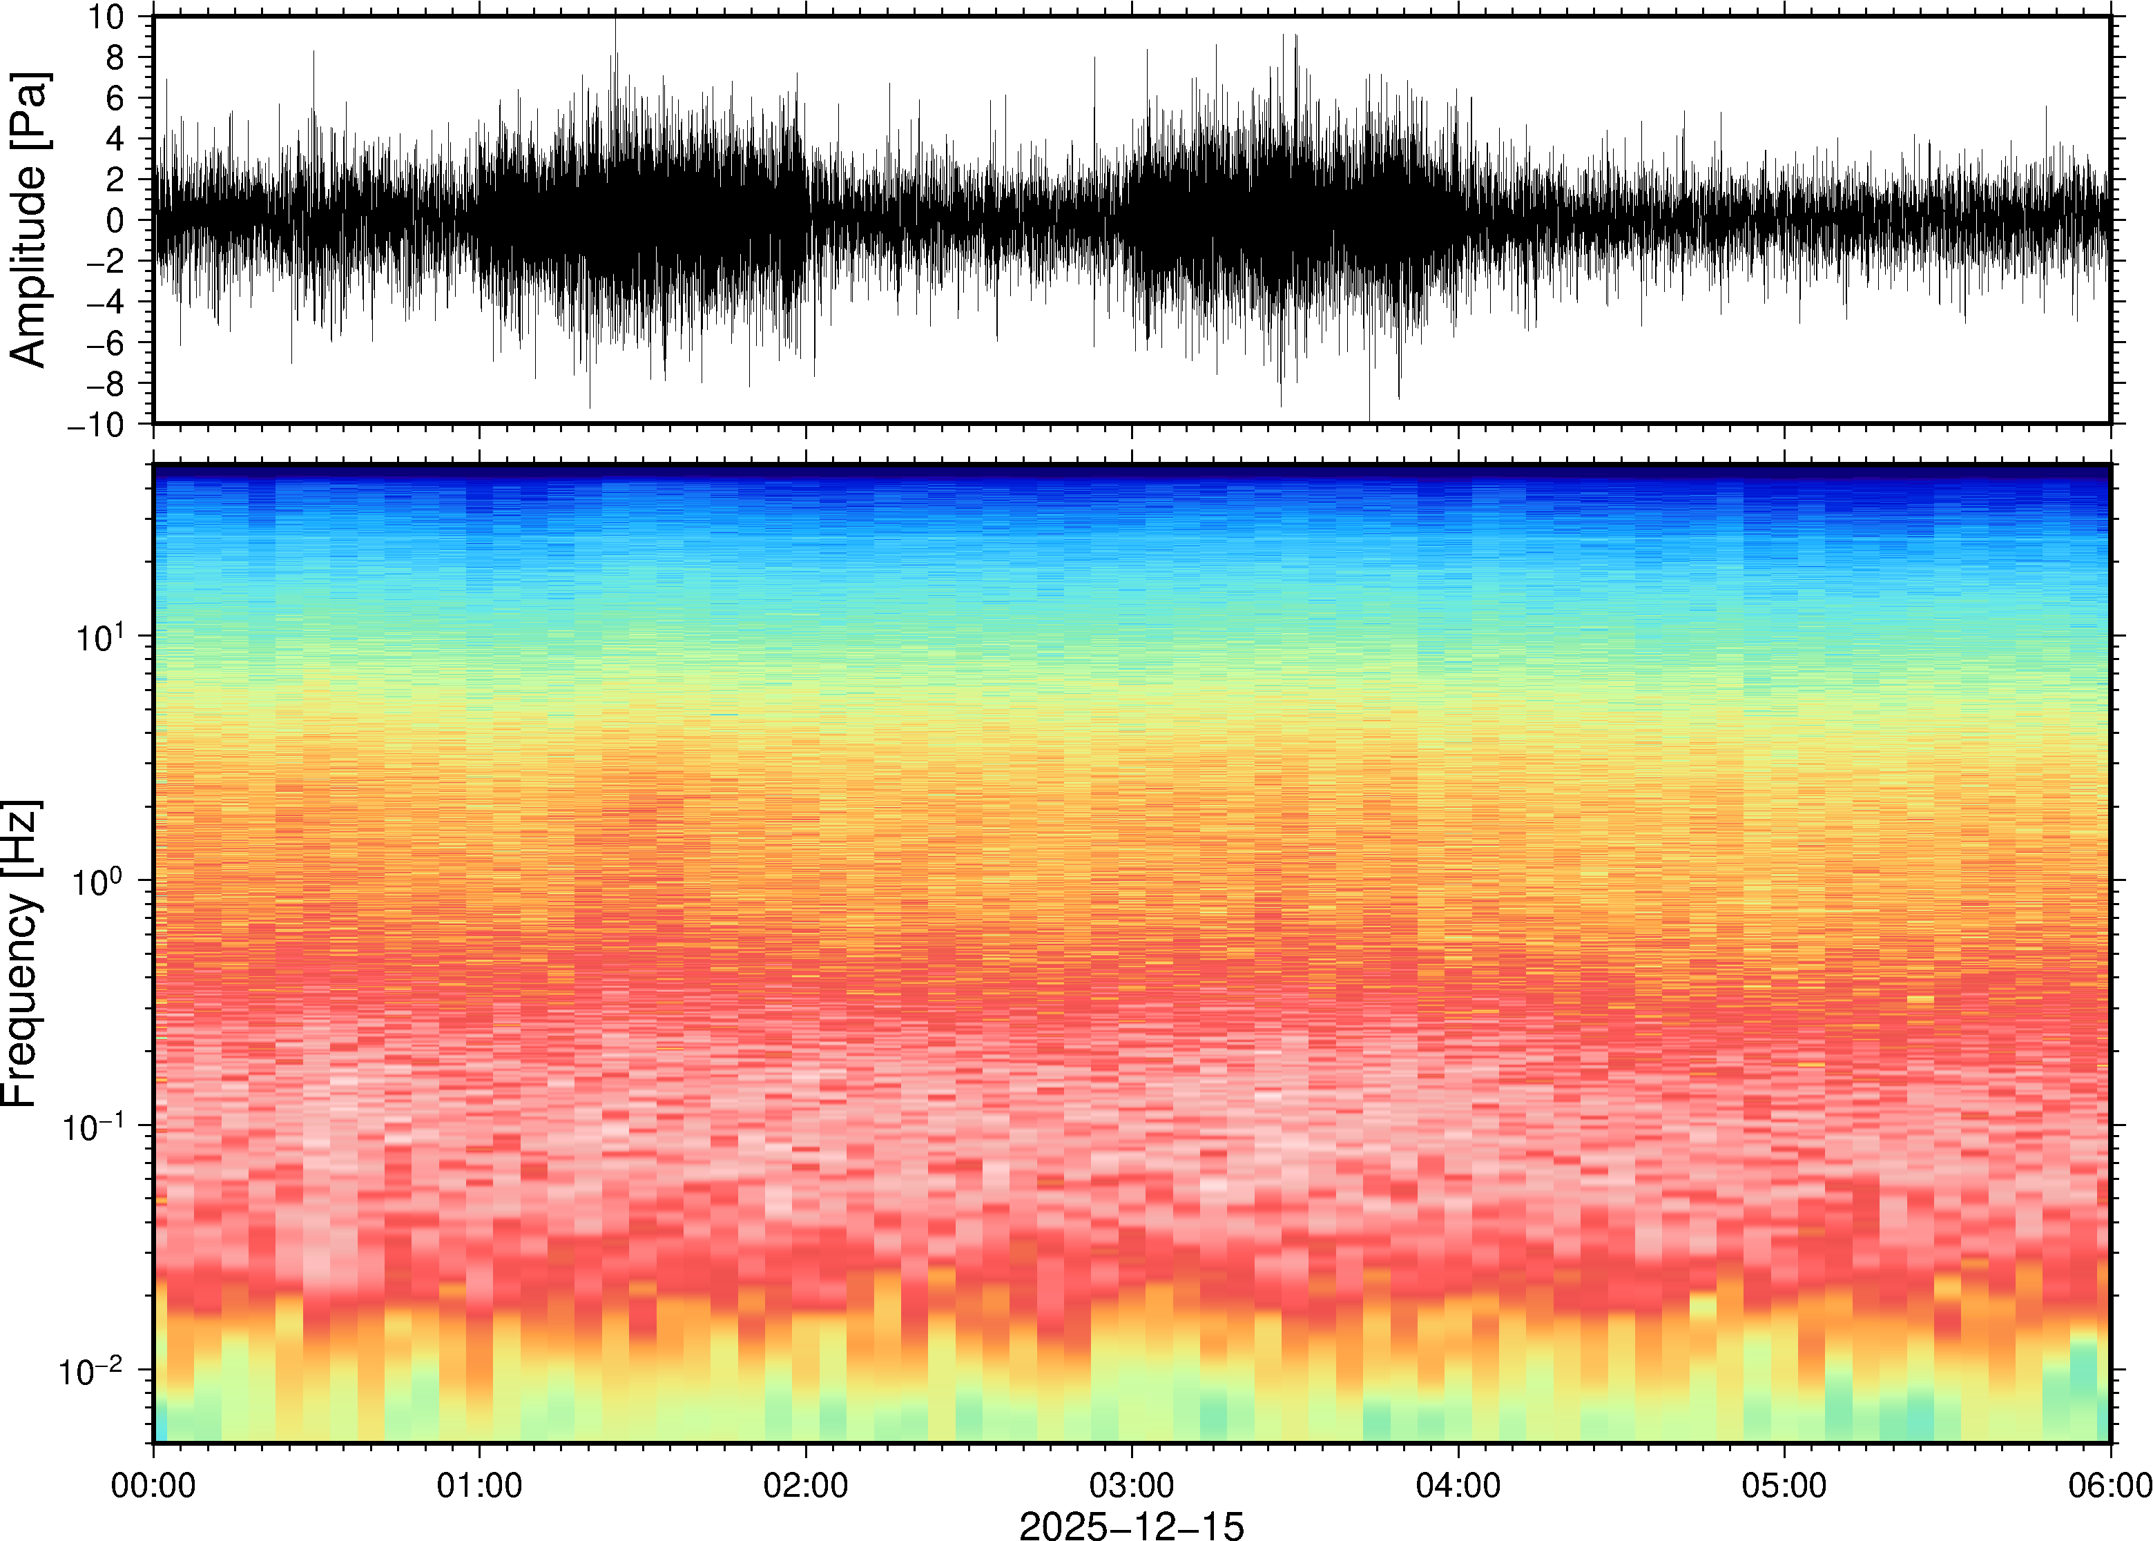Click the -10 amplitude tick label
The image size is (2153, 1541).
pos(95,424)
